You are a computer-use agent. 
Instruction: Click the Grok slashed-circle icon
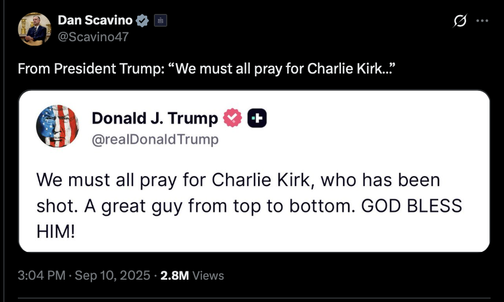tap(460, 21)
